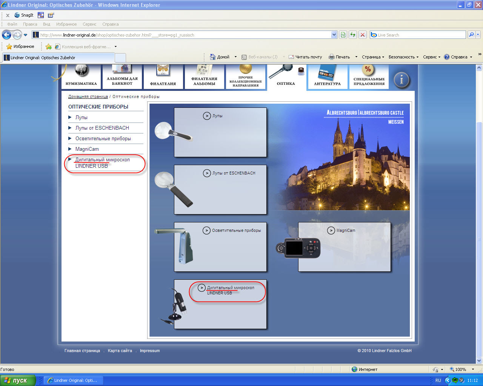Click the Live Search magnifier icon
The width and height of the screenshot is (483, 386).
click(471, 35)
